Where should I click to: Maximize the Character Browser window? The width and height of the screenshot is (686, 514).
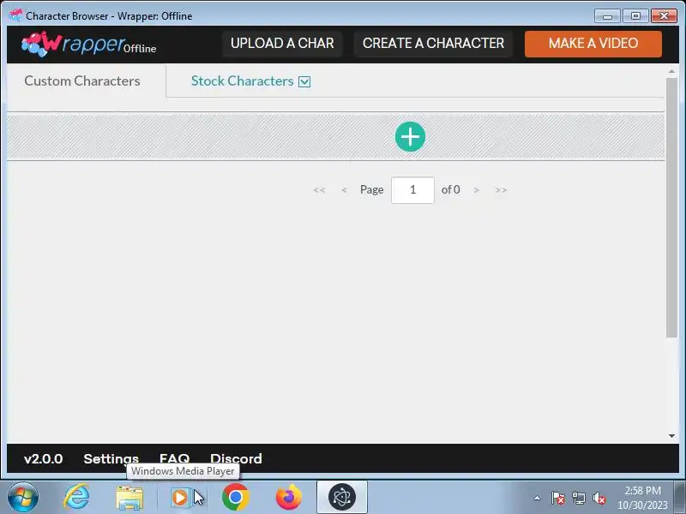[635, 16]
